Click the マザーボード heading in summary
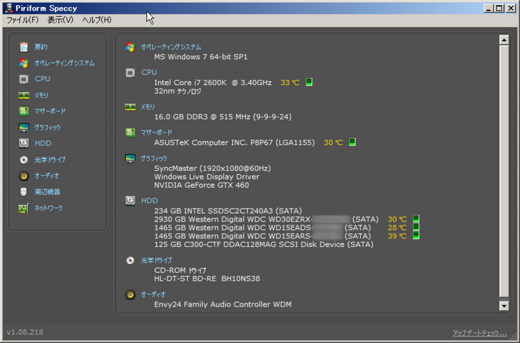This screenshot has height=343, width=520. 157,133
